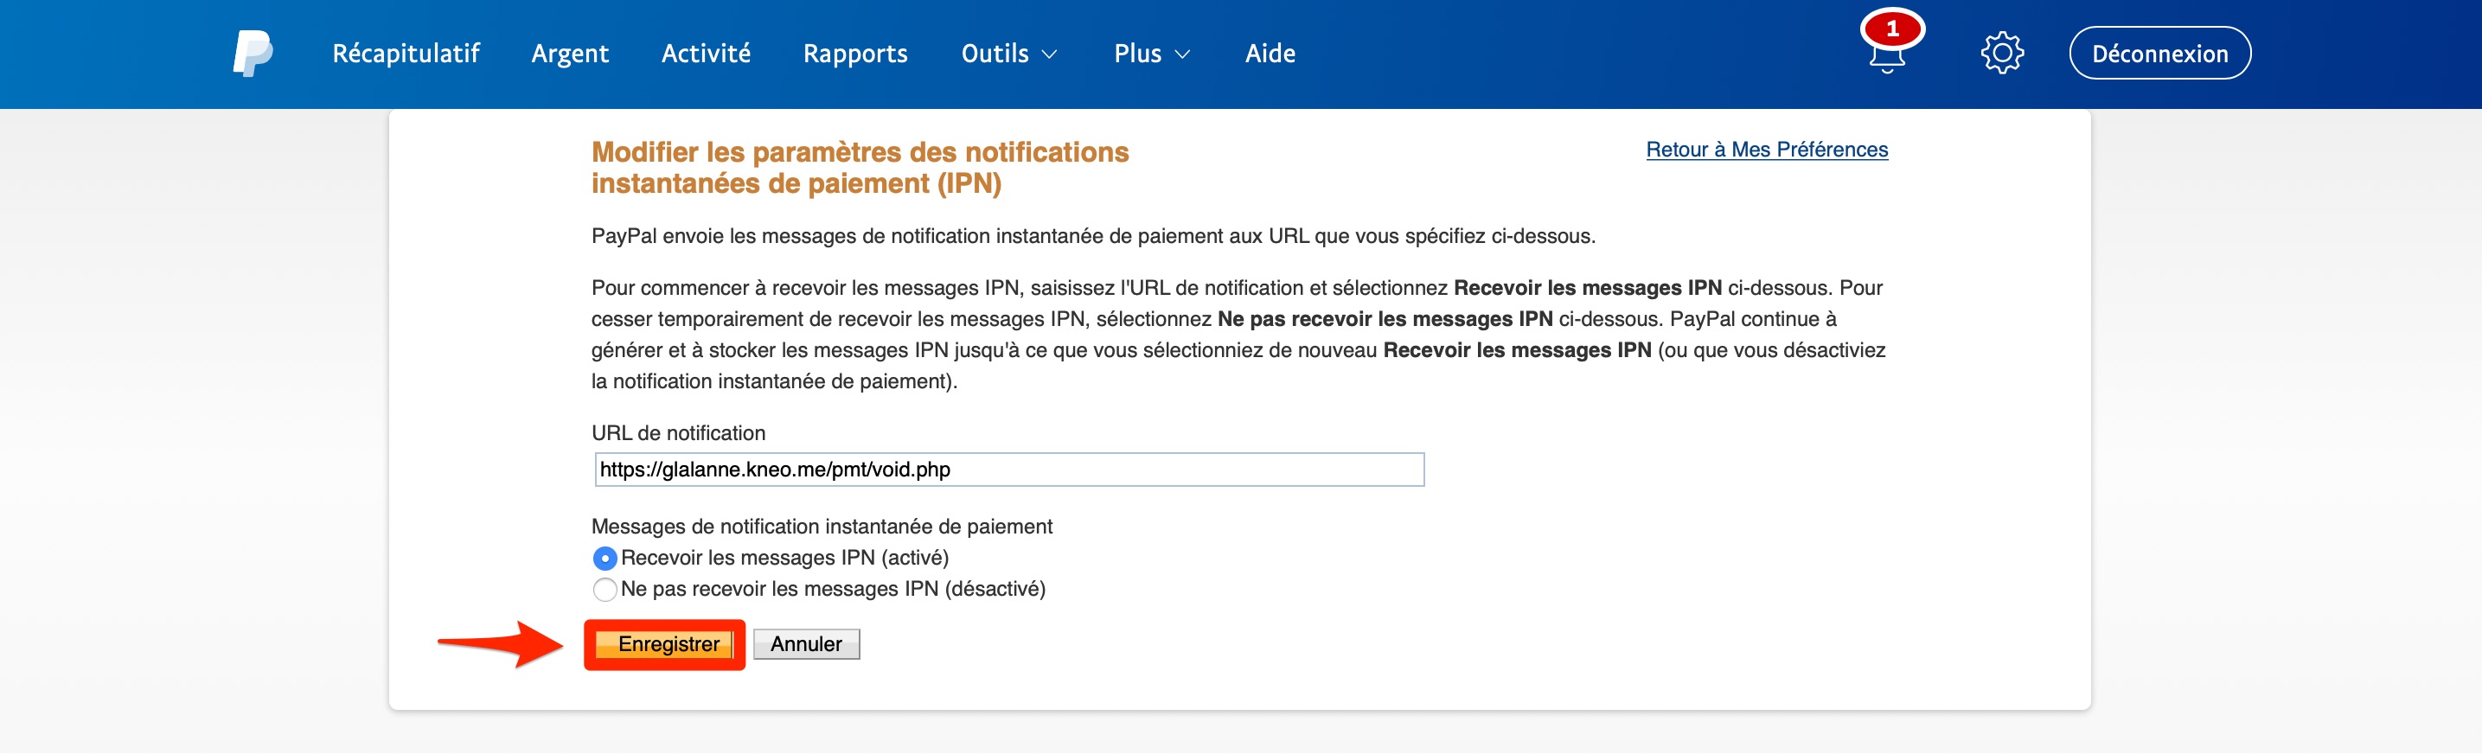Select the Recevoir les messages IPN radio button
This screenshot has height=754, width=2482.
pos(605,558)
